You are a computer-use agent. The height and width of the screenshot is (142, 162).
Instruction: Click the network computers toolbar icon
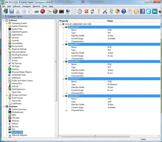pyautogui.click(x=68, y=11)
